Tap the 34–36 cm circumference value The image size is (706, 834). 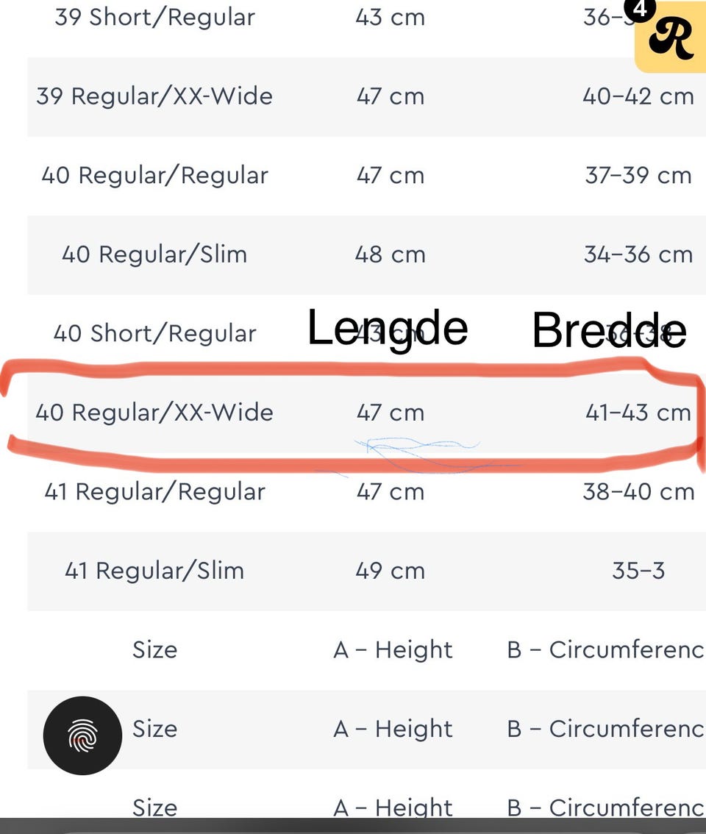pos(638,254)
